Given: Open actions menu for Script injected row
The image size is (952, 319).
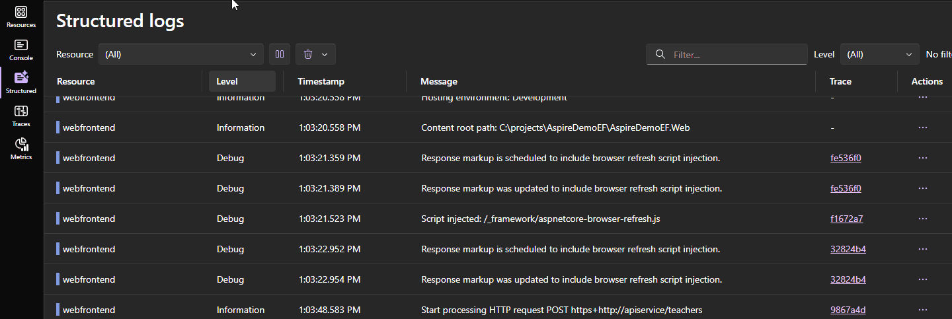Looking at the screenshot, I should (x=923, y=219).
